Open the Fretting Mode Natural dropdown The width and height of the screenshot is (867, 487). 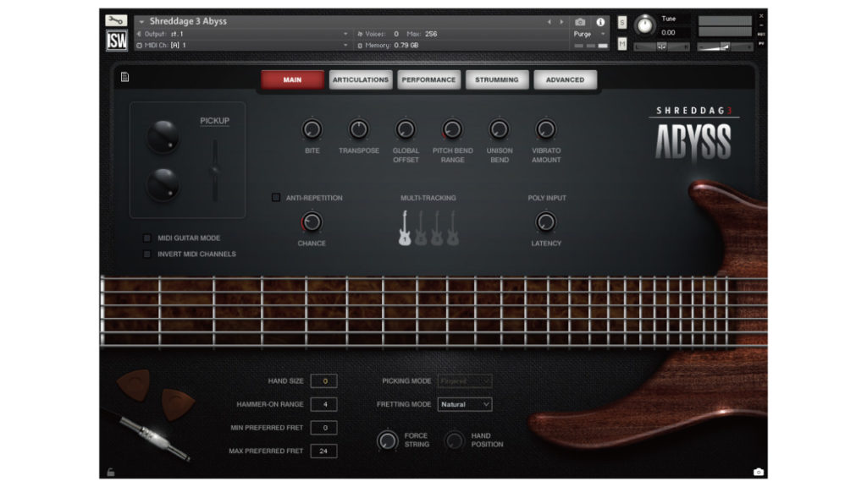465,404
